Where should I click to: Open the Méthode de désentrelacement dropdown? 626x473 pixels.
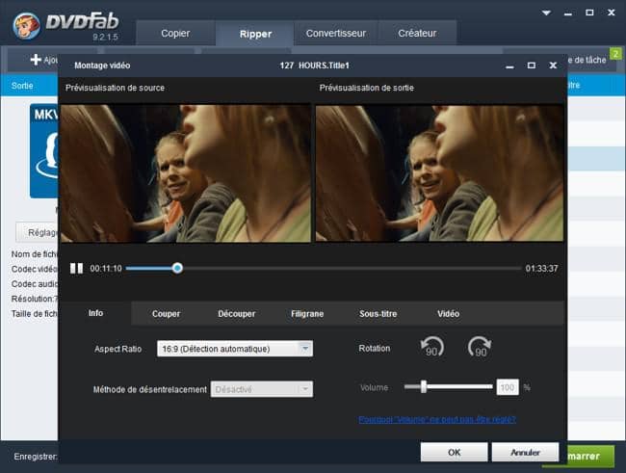262,389
